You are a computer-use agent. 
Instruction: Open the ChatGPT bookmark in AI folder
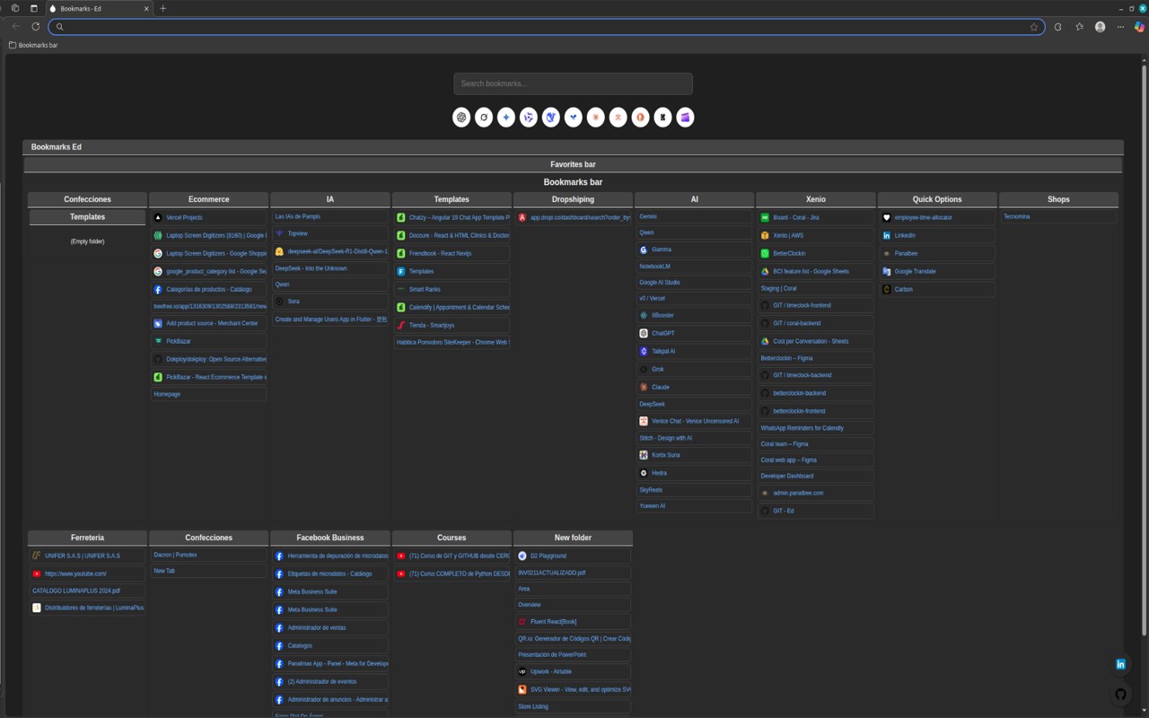[x=694, y=333]
